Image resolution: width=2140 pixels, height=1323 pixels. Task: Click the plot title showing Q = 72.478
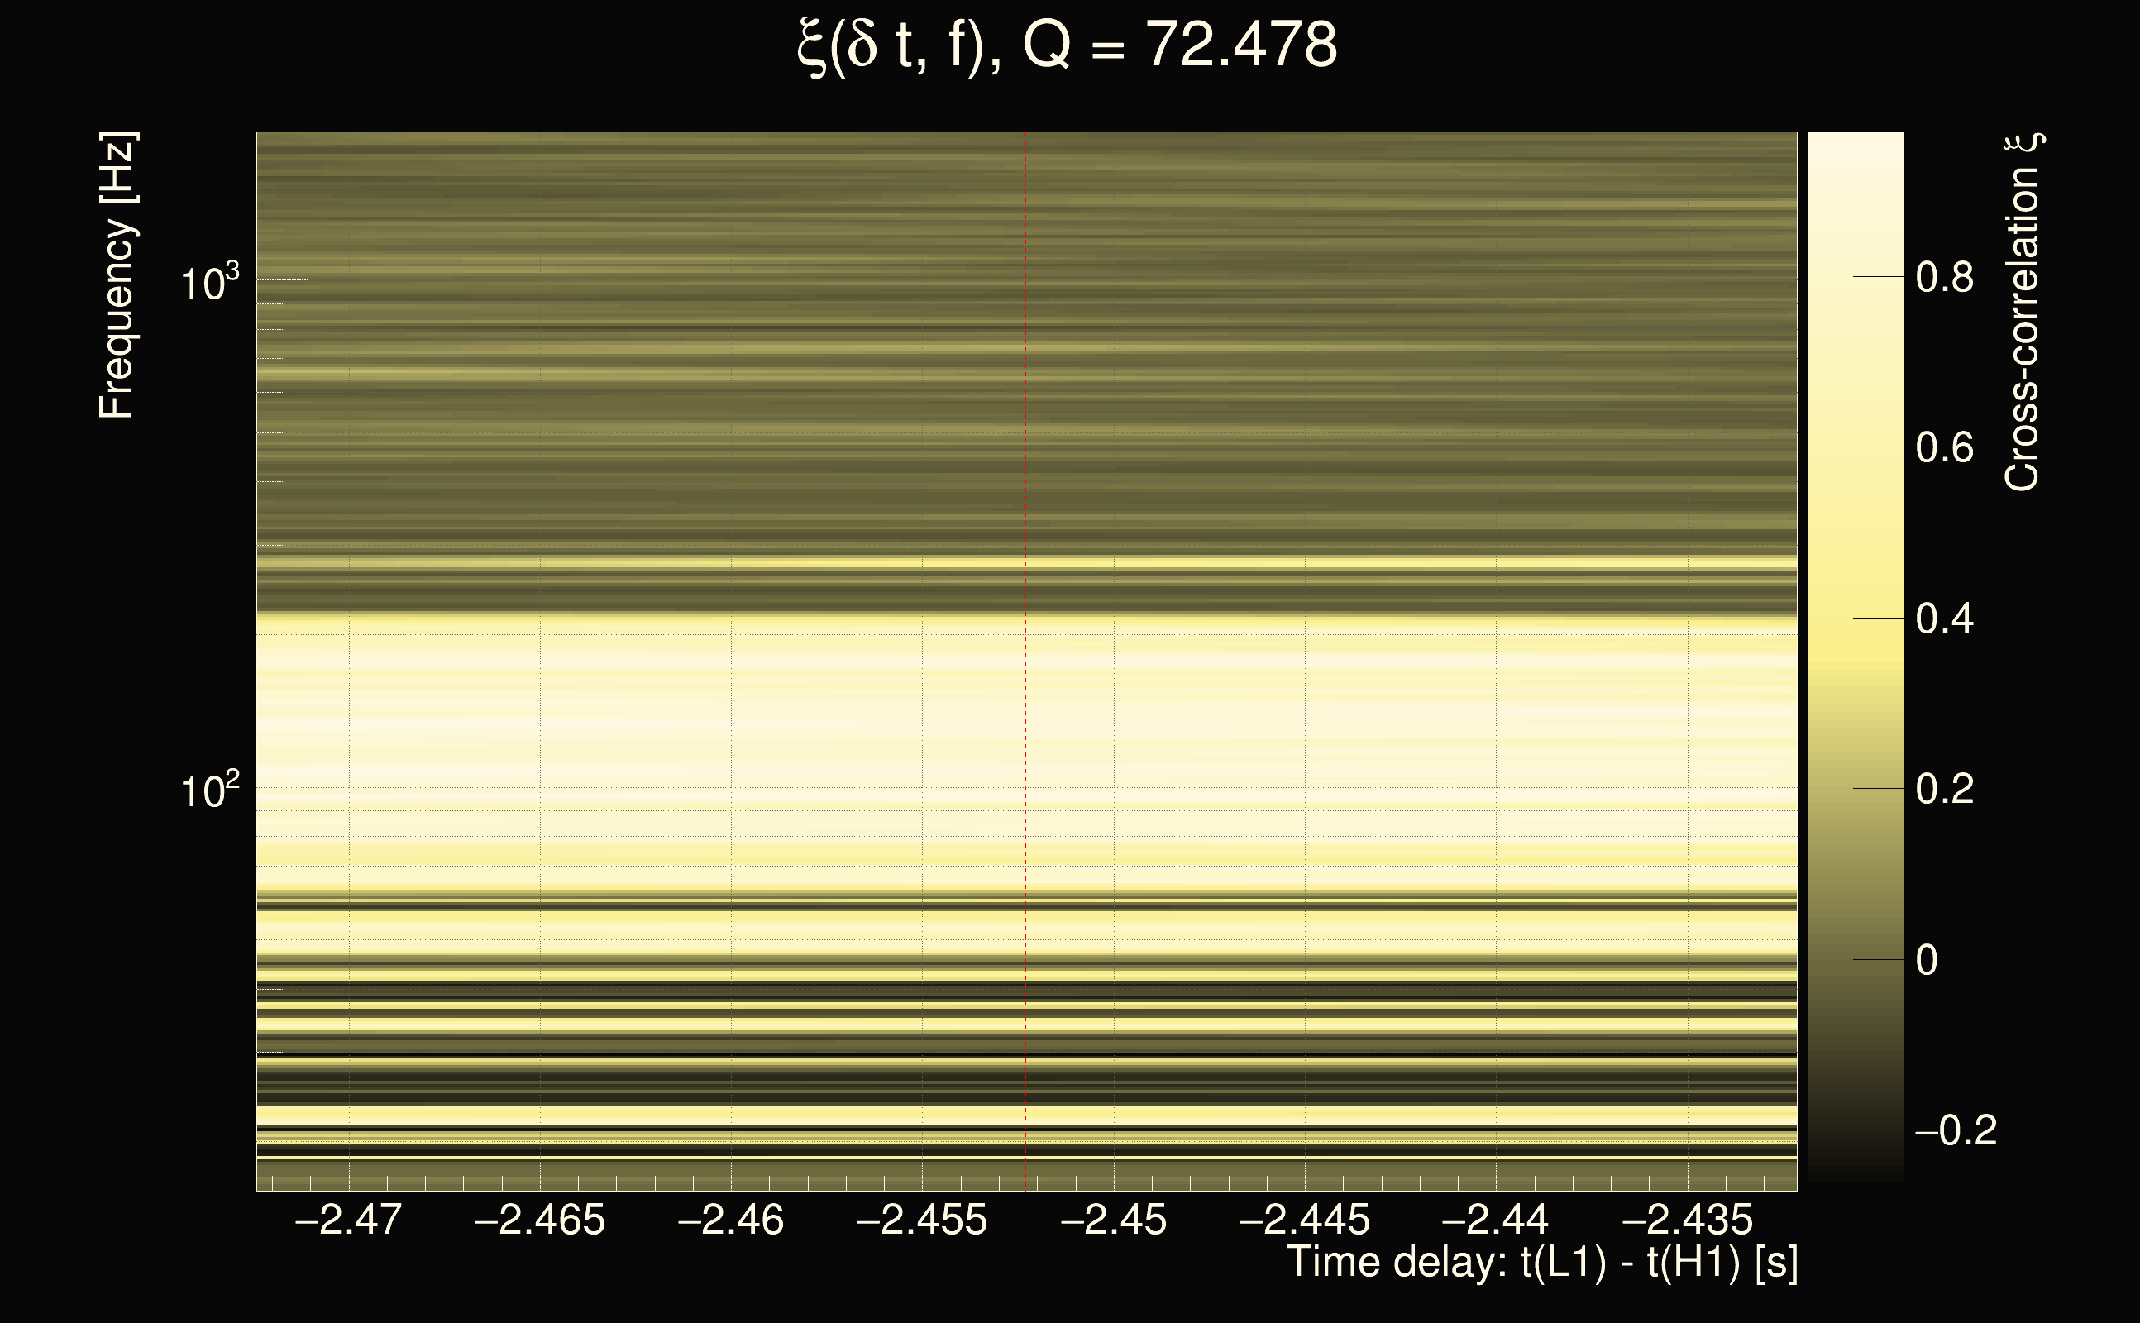[1068, 45]
